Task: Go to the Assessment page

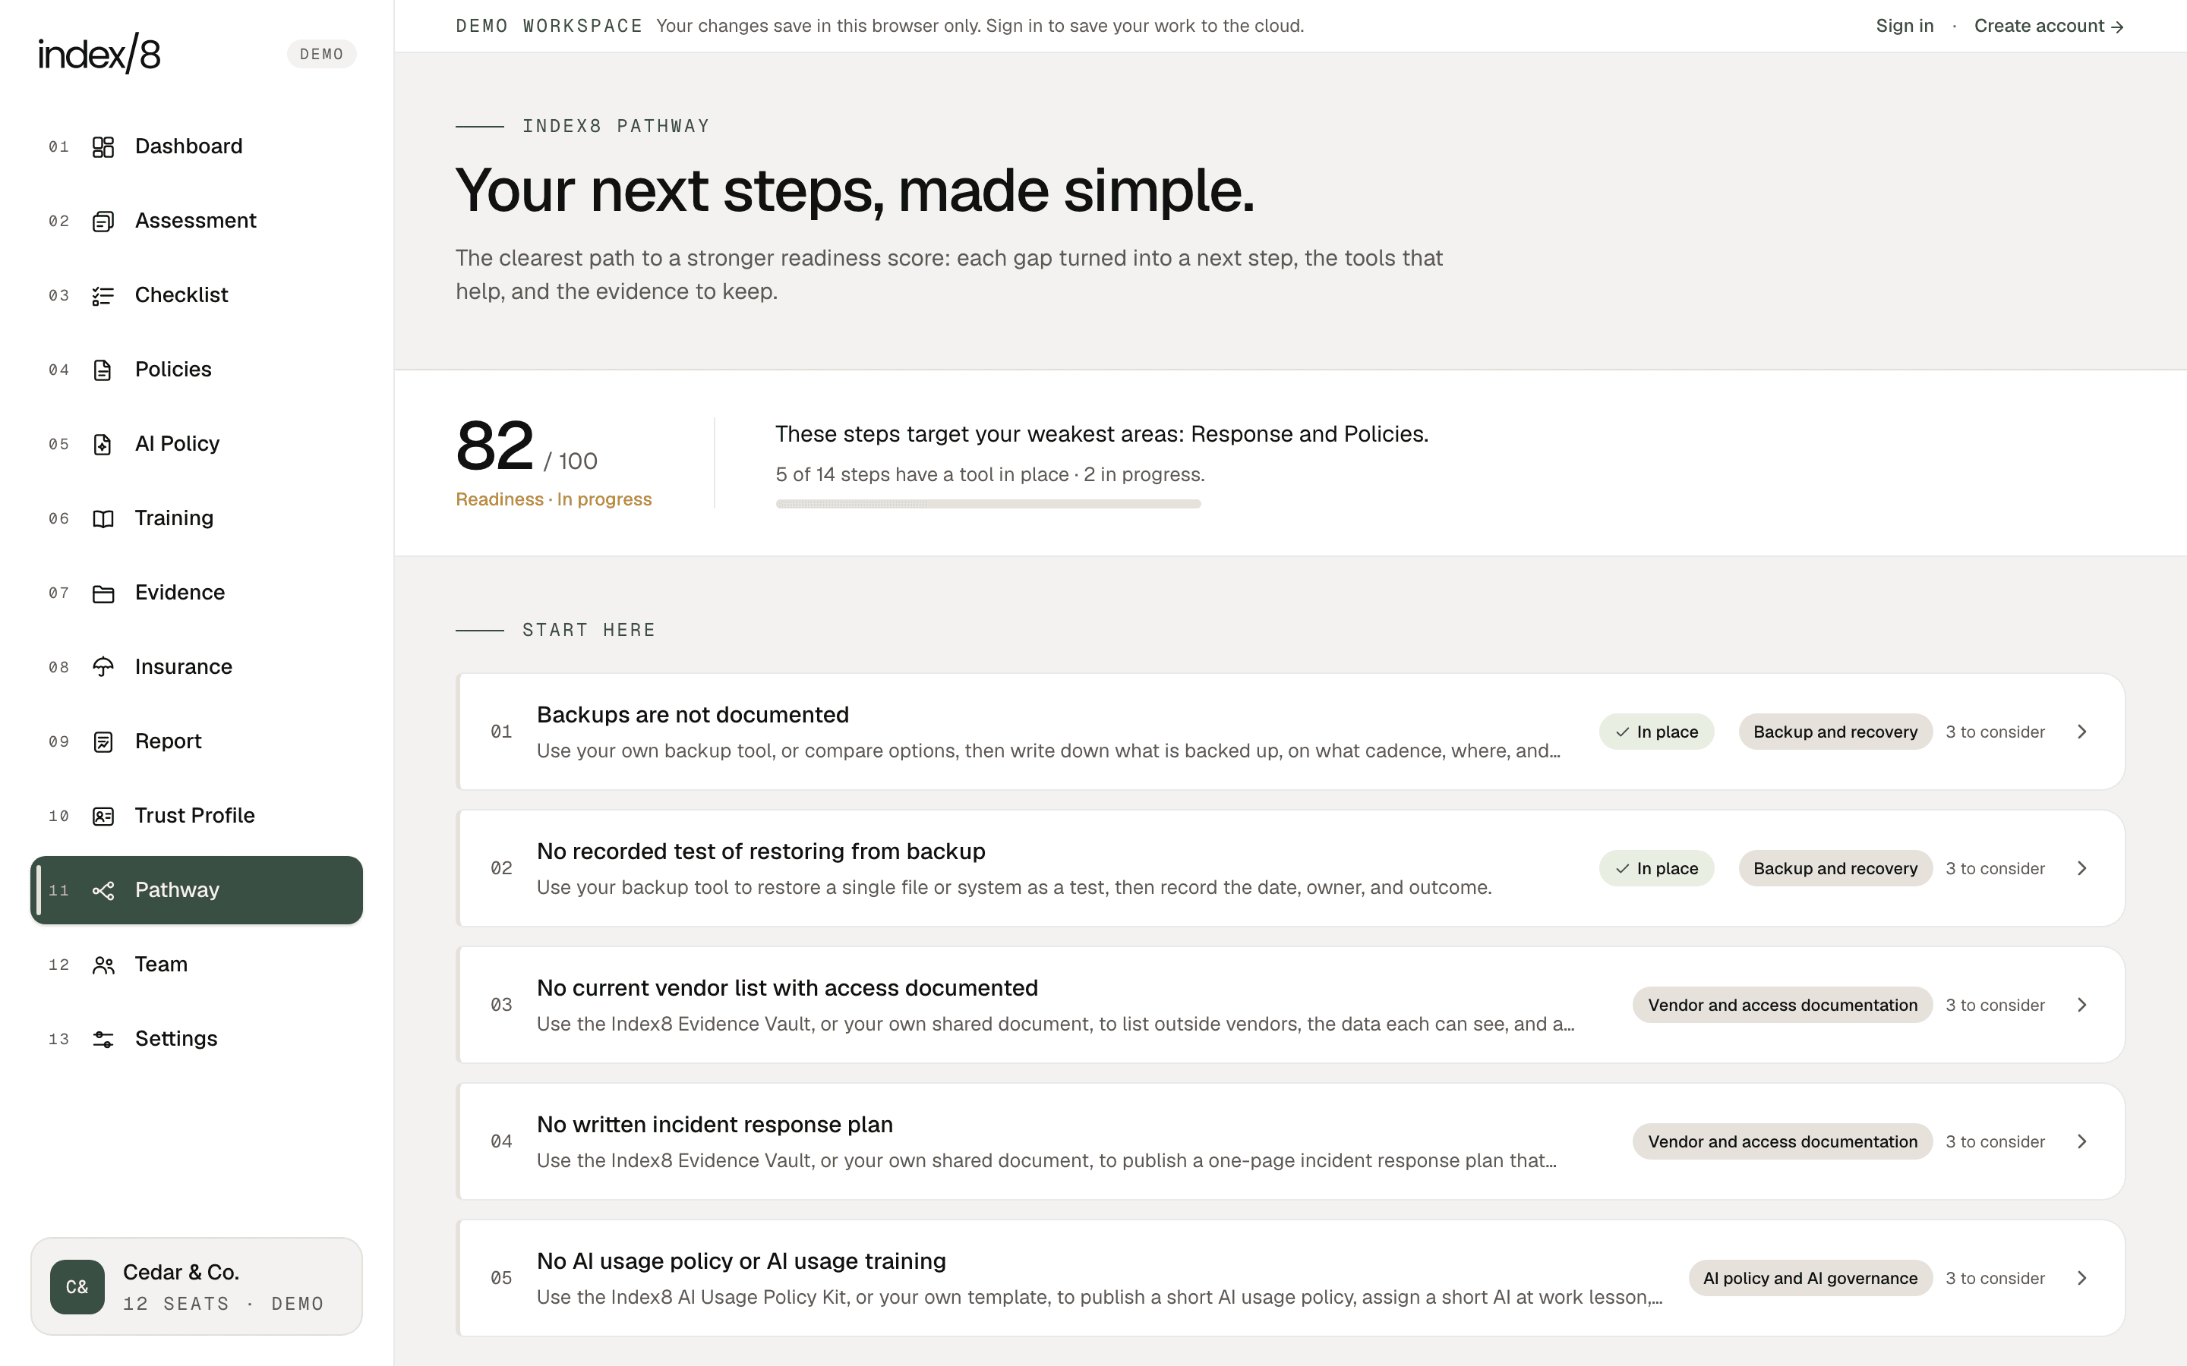Action: (196, 222)
